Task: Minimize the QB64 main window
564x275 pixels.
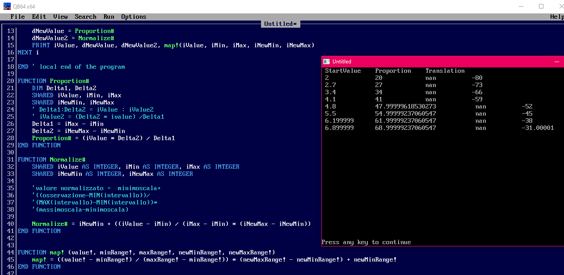Action: tap(521, 6)
